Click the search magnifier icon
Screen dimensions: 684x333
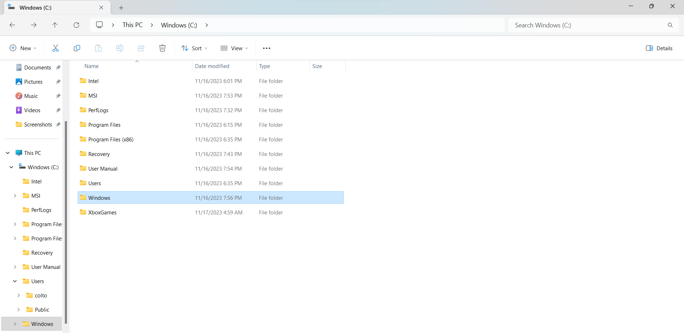click(x=670, y=25)
